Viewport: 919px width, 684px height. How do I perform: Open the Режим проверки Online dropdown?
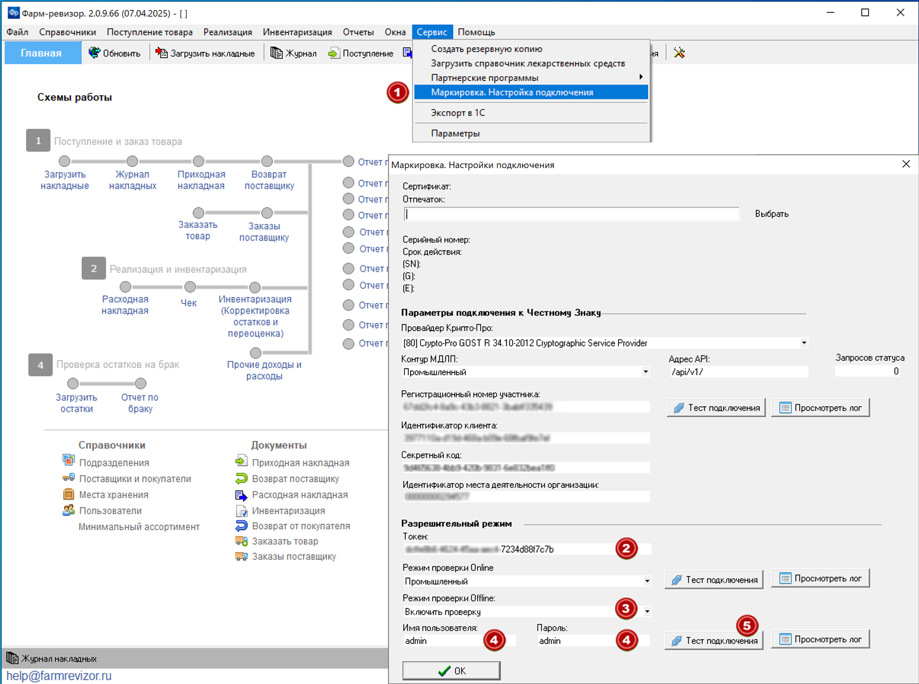pos(647,581)
